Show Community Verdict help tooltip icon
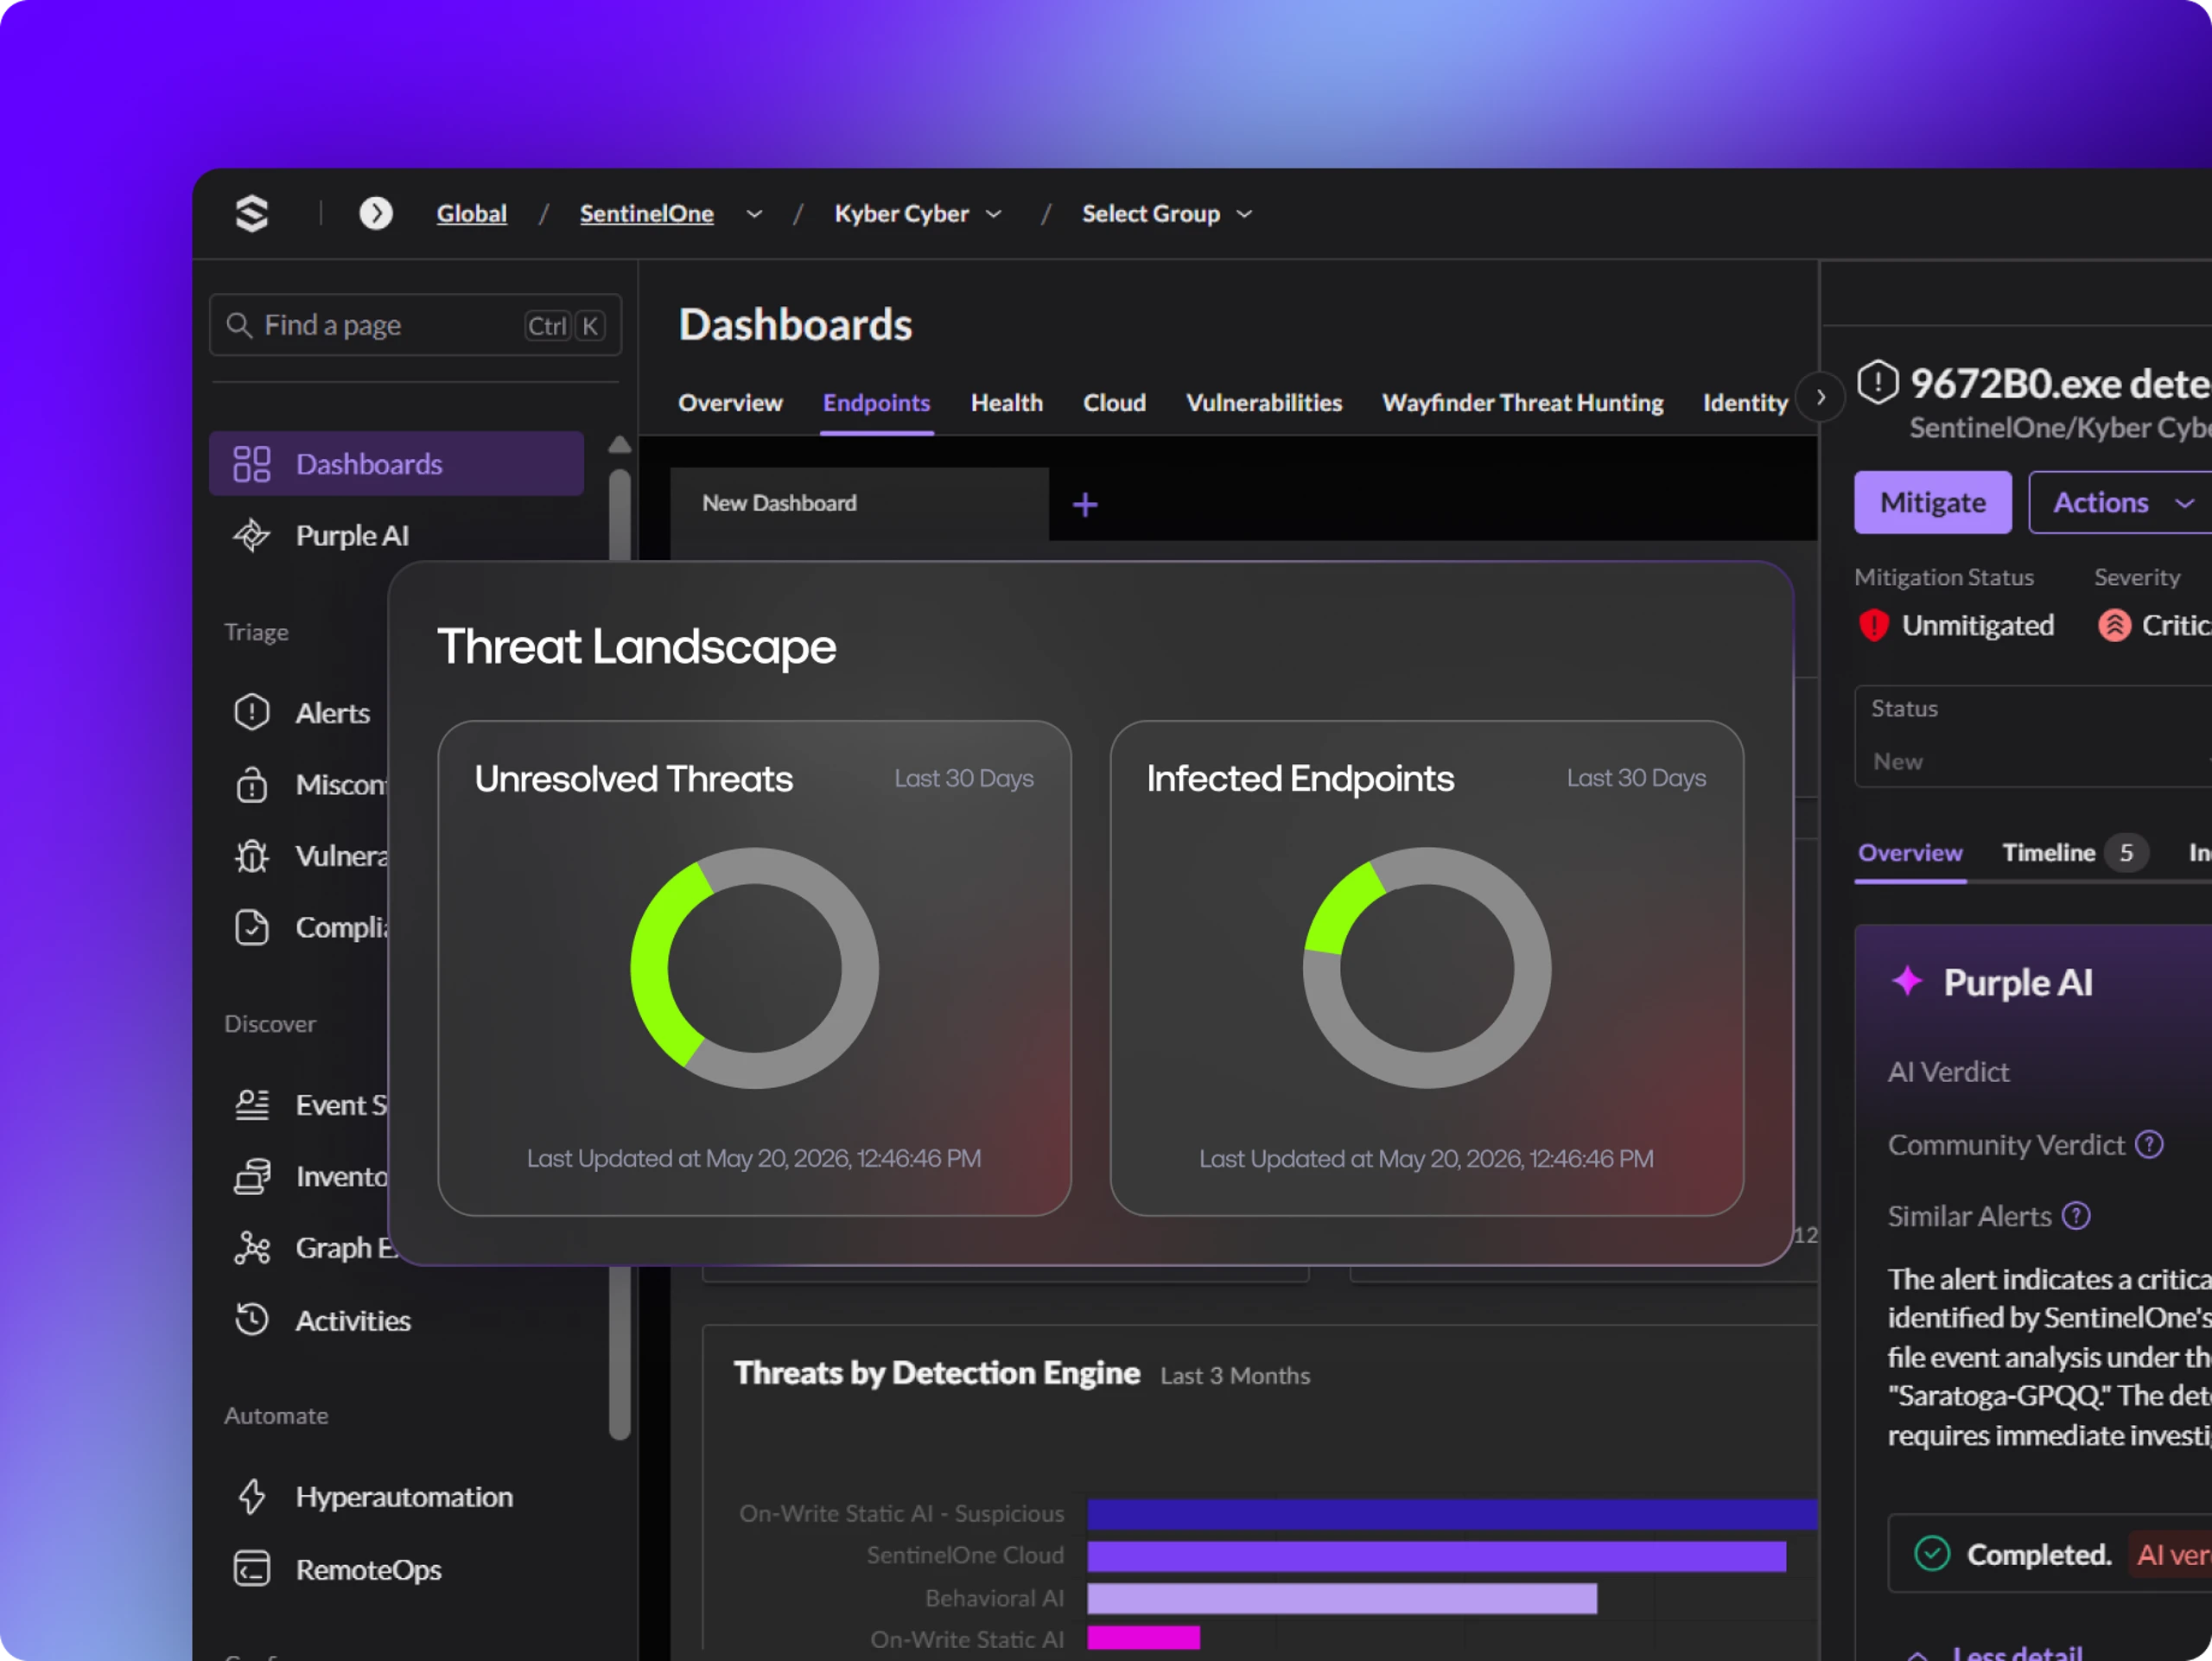This screenshot has width=2212, height=1661. point(2149,1144)
